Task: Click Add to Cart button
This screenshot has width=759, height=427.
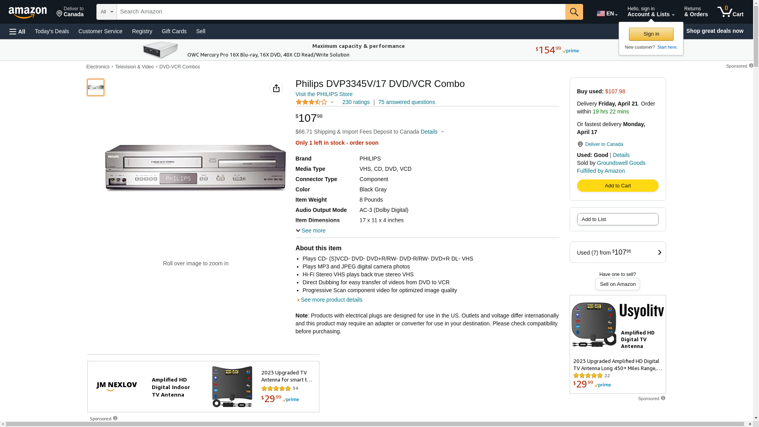Action: (617, 186)
